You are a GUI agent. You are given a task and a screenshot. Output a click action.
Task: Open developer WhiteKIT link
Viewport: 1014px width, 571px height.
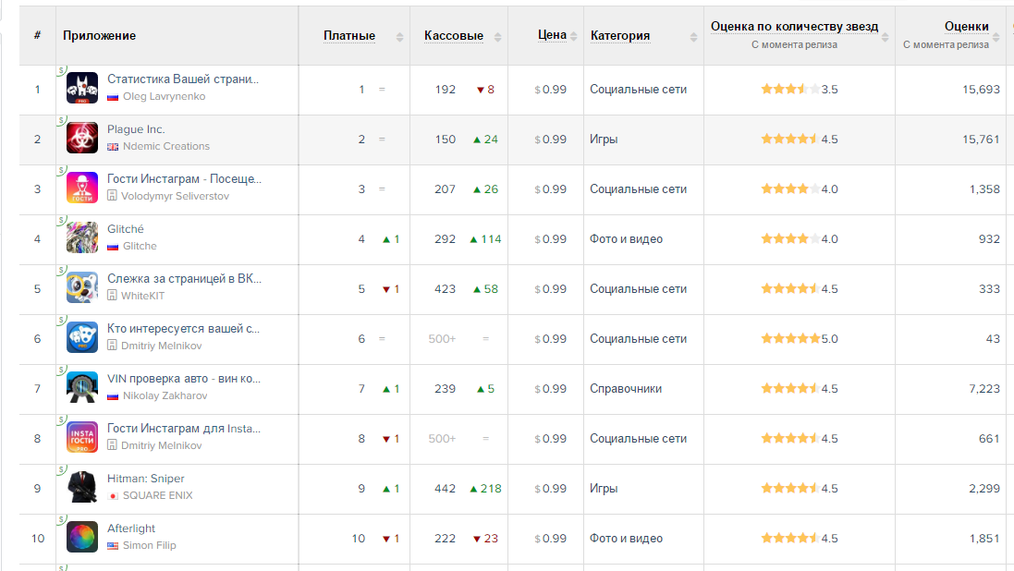click(143, 296)
